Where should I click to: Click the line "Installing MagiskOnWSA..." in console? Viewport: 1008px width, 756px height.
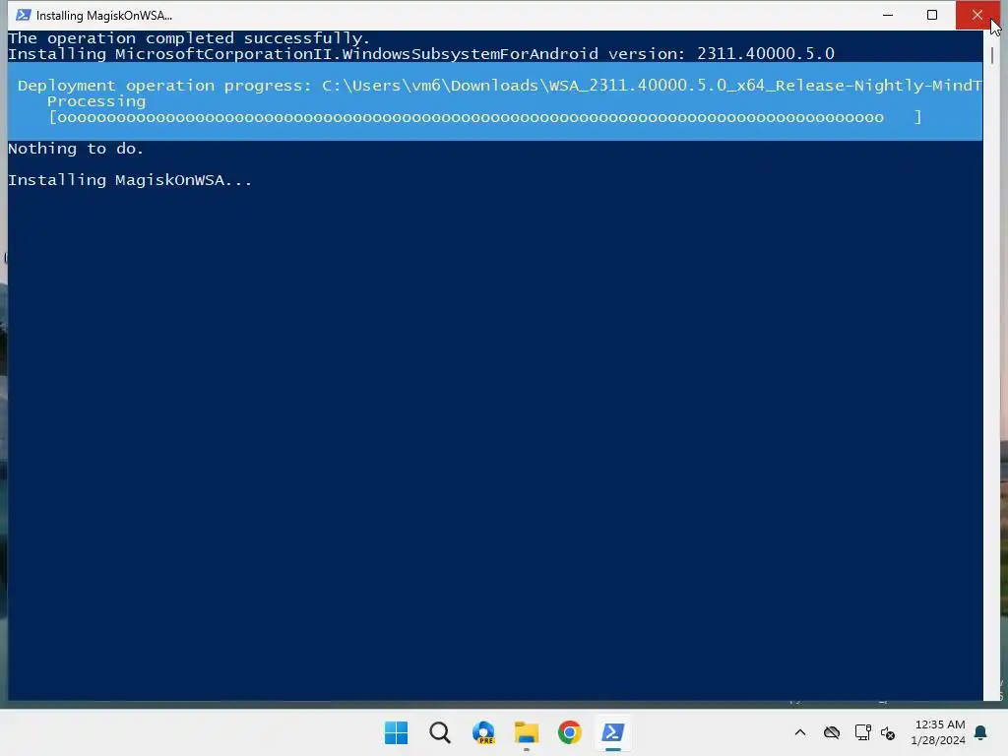coord(130,180)
